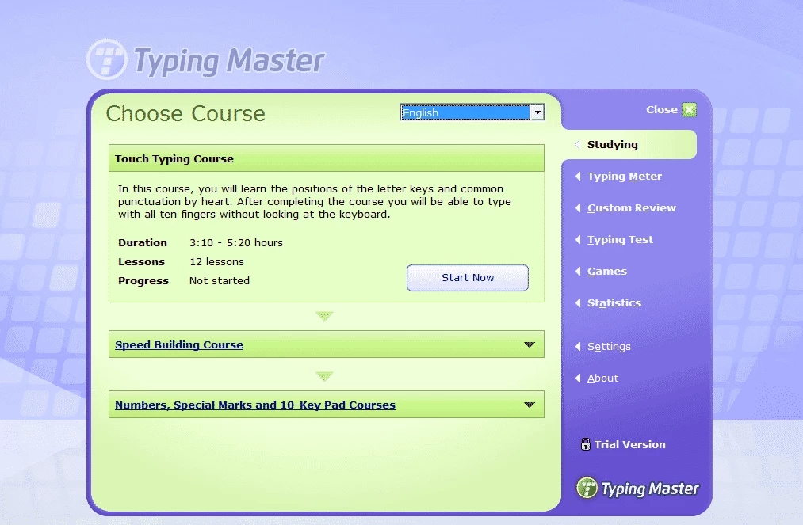Click the green Close X icon

pos(689,110)
